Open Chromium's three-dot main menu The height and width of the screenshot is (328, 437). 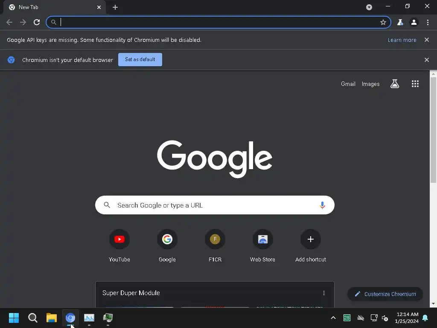pos(428,22)
